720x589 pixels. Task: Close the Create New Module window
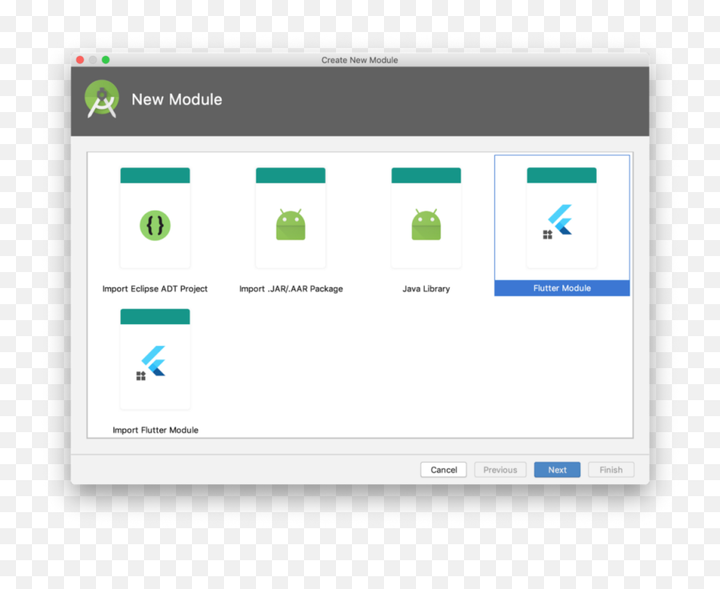click(80, 60)
